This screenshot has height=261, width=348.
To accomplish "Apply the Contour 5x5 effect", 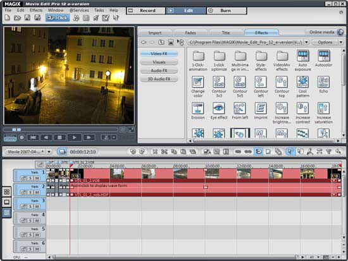I will (x=240, y=87).
